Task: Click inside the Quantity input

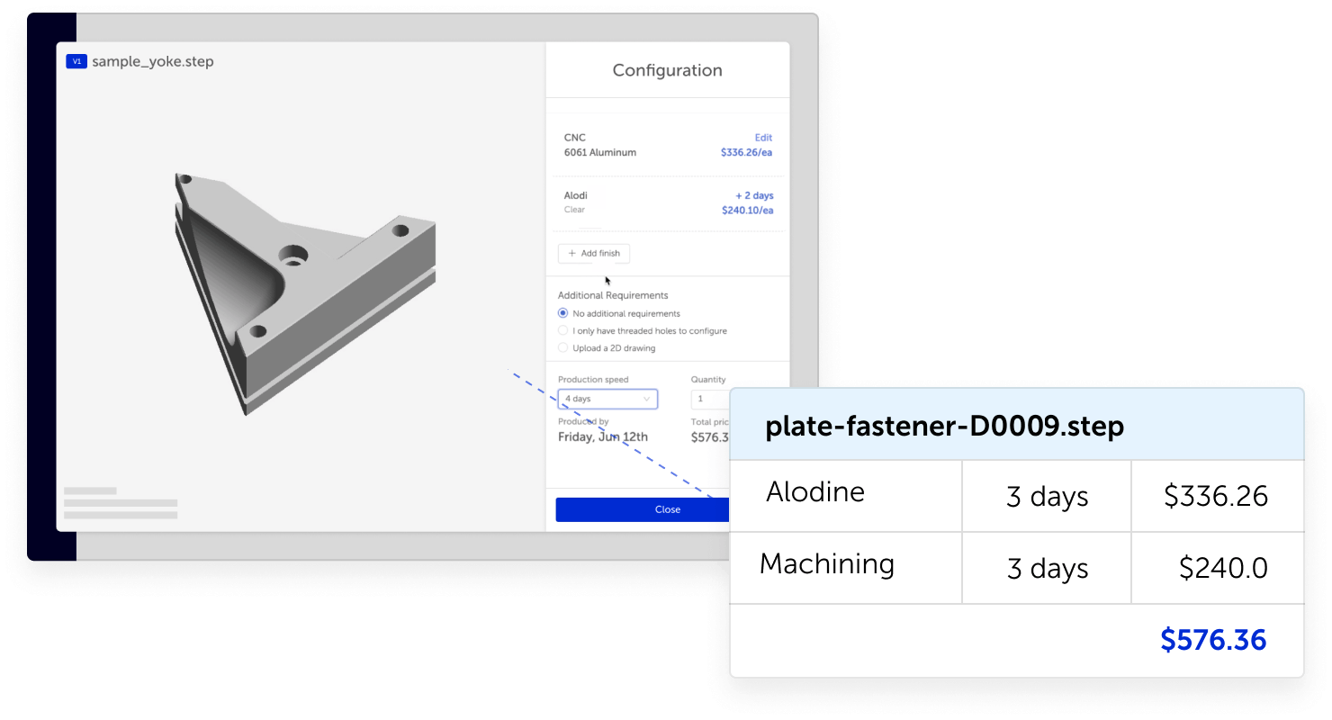Action: pyautogui.click(x=711, y=398)
